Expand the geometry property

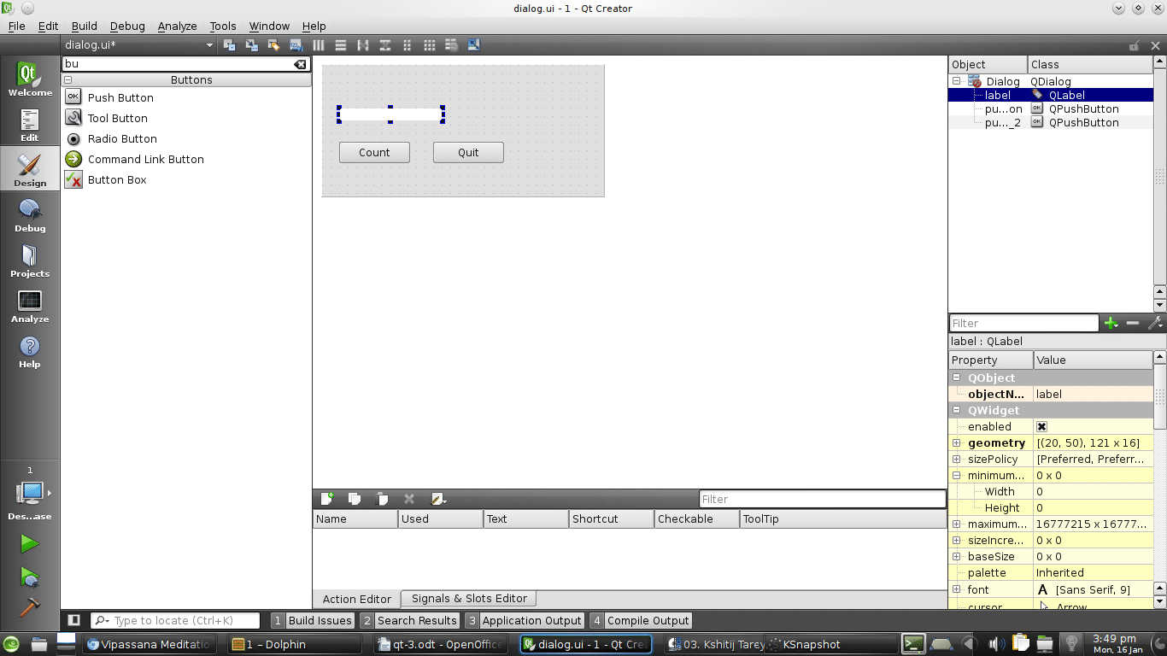tap(957, 442)
